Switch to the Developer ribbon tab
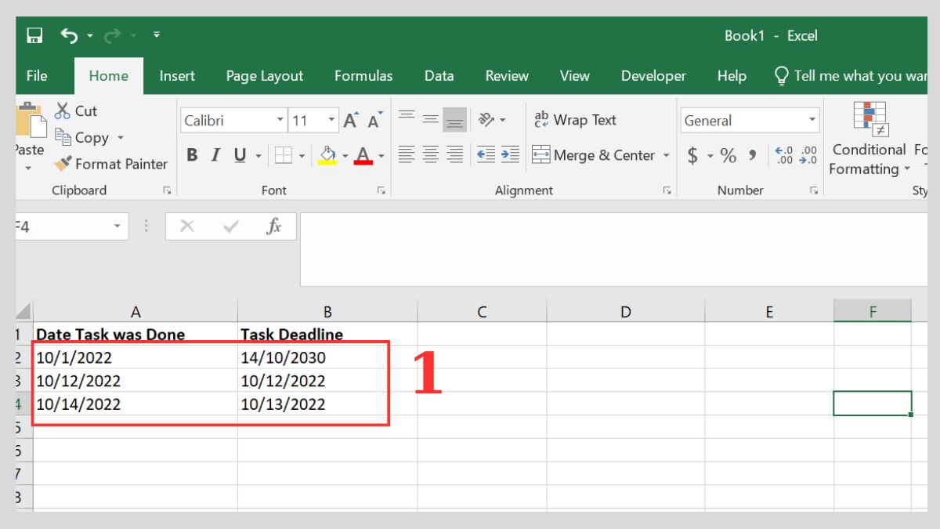Viewport: 940px width, 529px height. point(653,75)
